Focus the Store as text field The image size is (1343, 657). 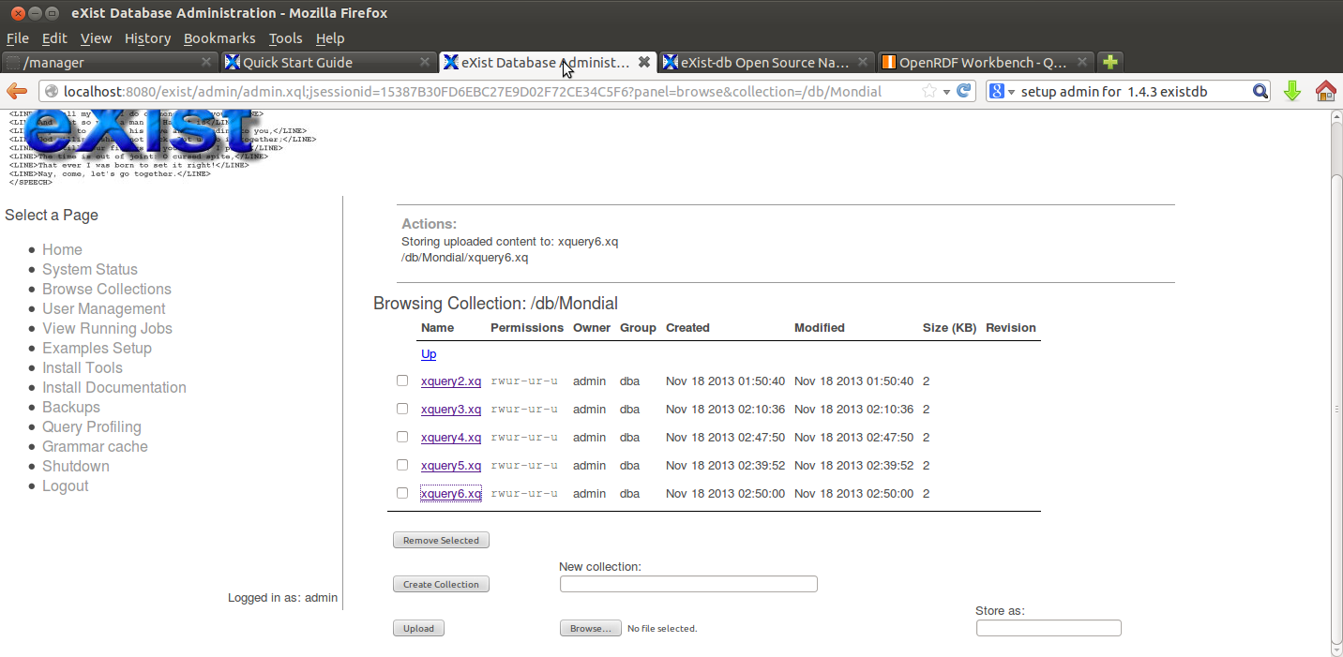coord(1049,628)
